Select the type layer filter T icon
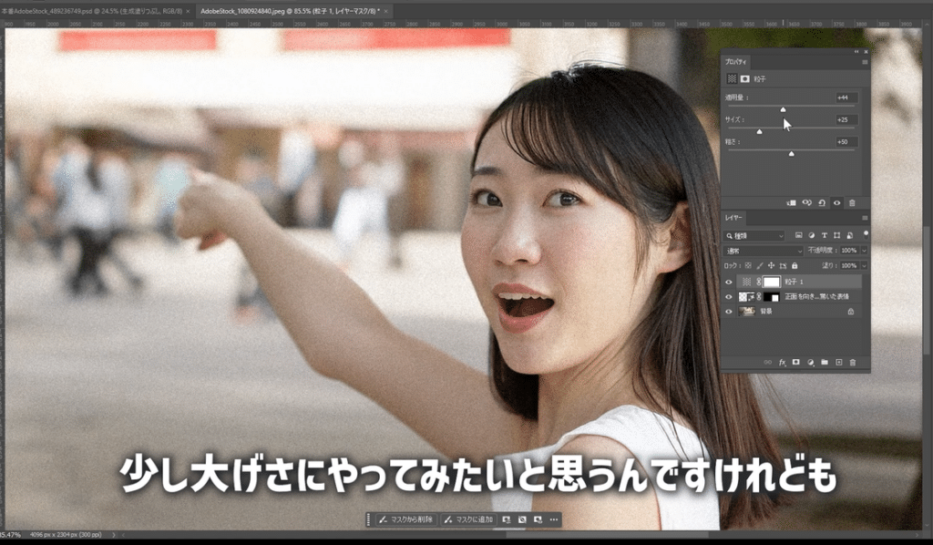Viewport: 933px width, 545px height. tap(825, 235)
